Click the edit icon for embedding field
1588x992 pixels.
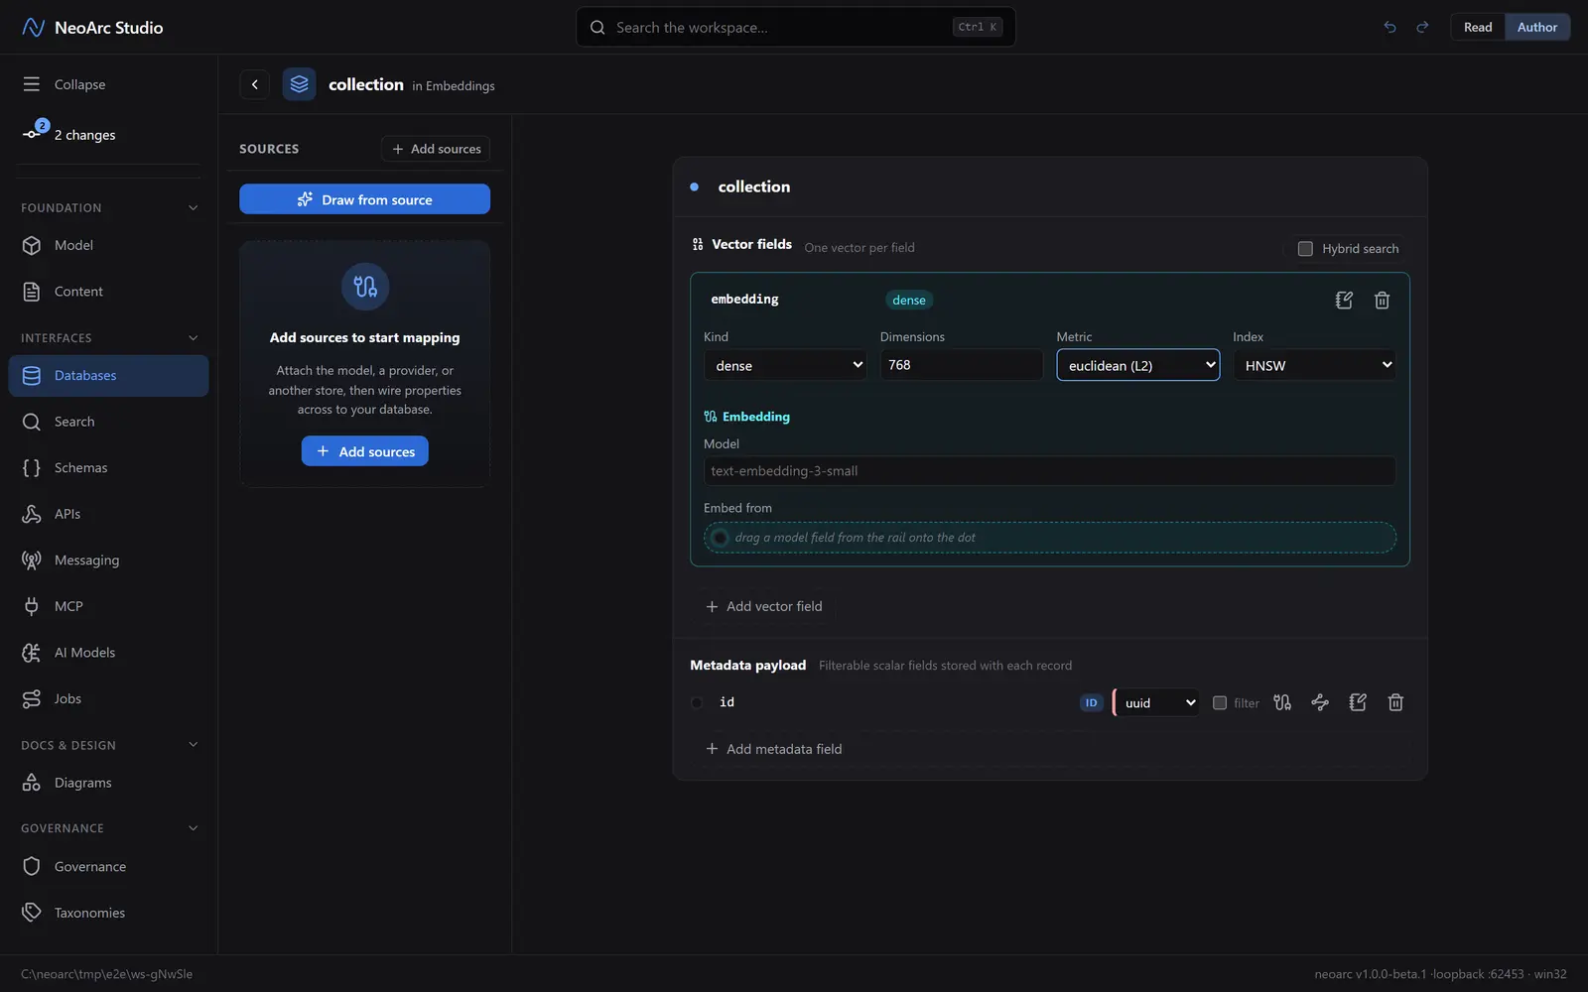(1344, 300)
